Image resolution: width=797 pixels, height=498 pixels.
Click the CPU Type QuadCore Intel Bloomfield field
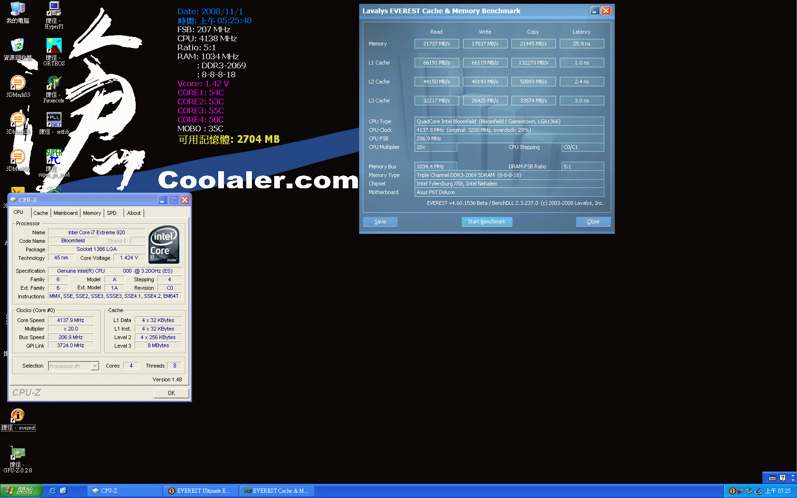(510, 121)
